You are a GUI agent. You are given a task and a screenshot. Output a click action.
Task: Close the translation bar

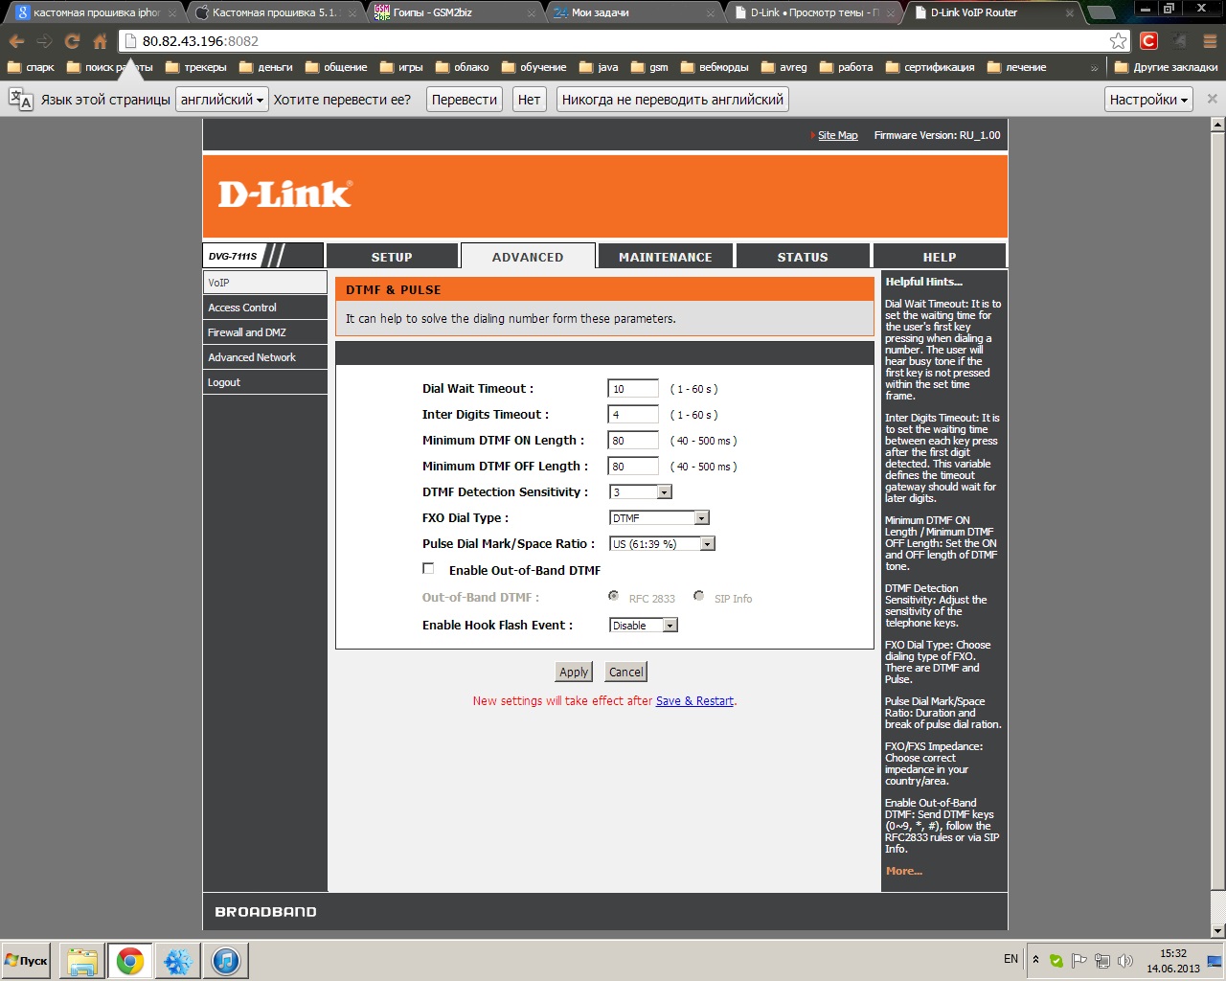(x=1212, y=99)
